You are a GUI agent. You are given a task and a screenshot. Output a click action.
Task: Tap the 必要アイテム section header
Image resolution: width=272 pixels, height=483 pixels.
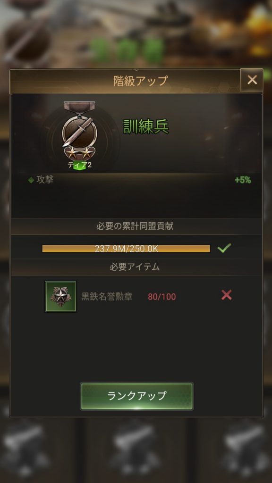(x=135, y=267)
